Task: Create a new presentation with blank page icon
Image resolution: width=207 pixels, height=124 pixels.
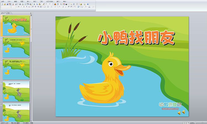Action: click(2, 4)
